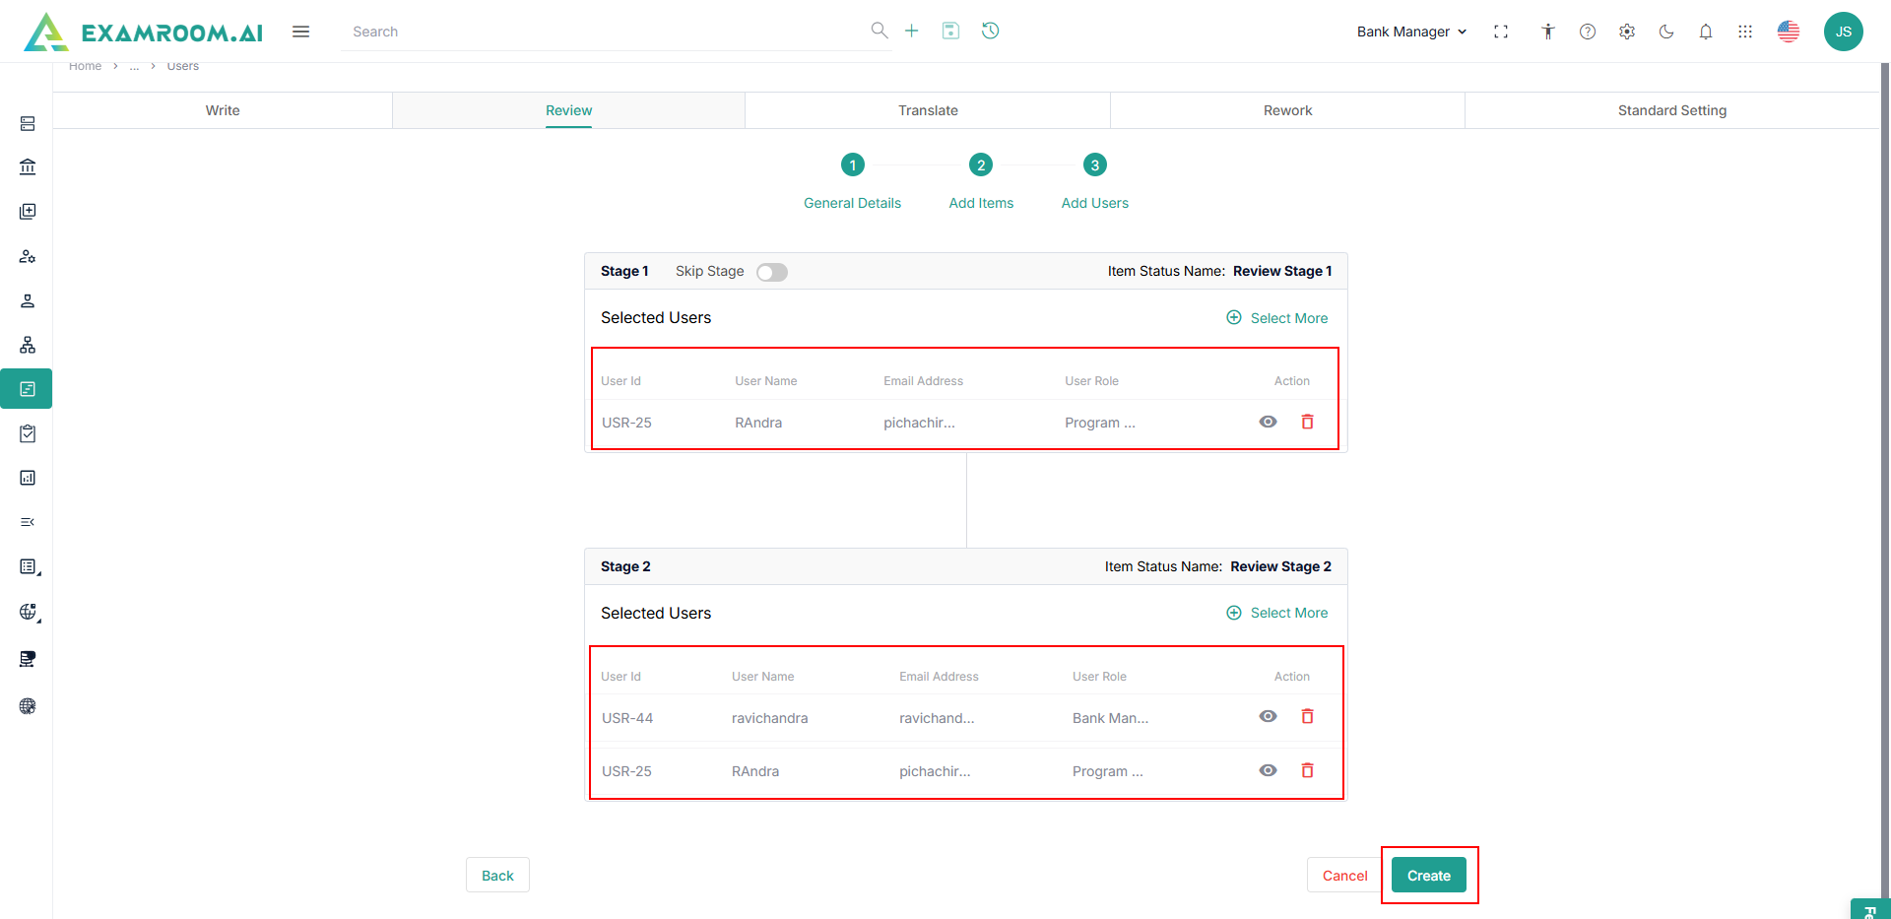1891x919 pixels.
Task: Click the ravichandra user name cell
Action: (x=770, y=718)
